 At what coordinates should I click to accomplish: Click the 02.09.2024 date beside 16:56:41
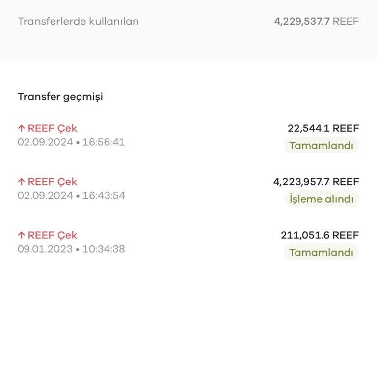[45, 142]
